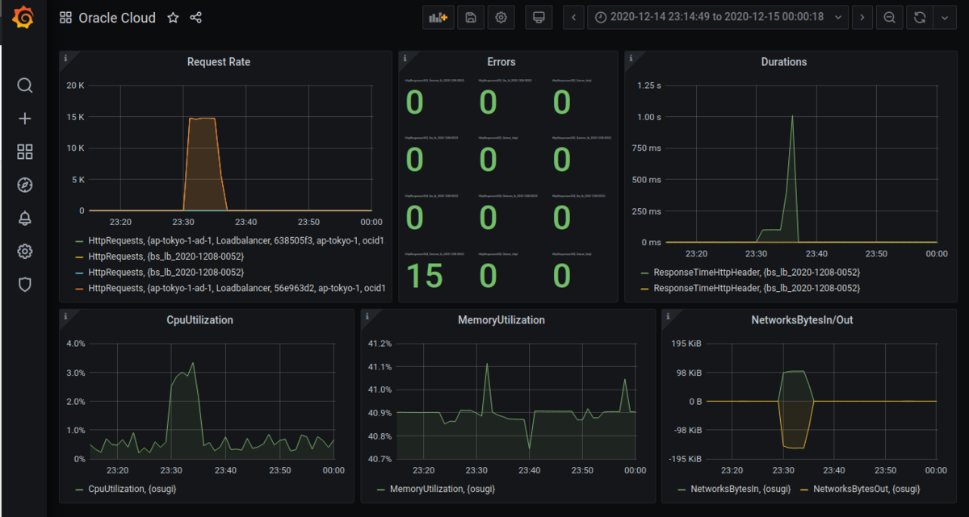Open the NetworksBytesIn/Out panel title menu
Viewport: 969px width, 517px height.
tap(803, 320)
